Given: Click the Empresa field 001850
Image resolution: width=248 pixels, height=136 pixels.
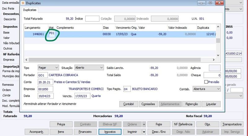Looking at the screenshot, I should (45, 89).
